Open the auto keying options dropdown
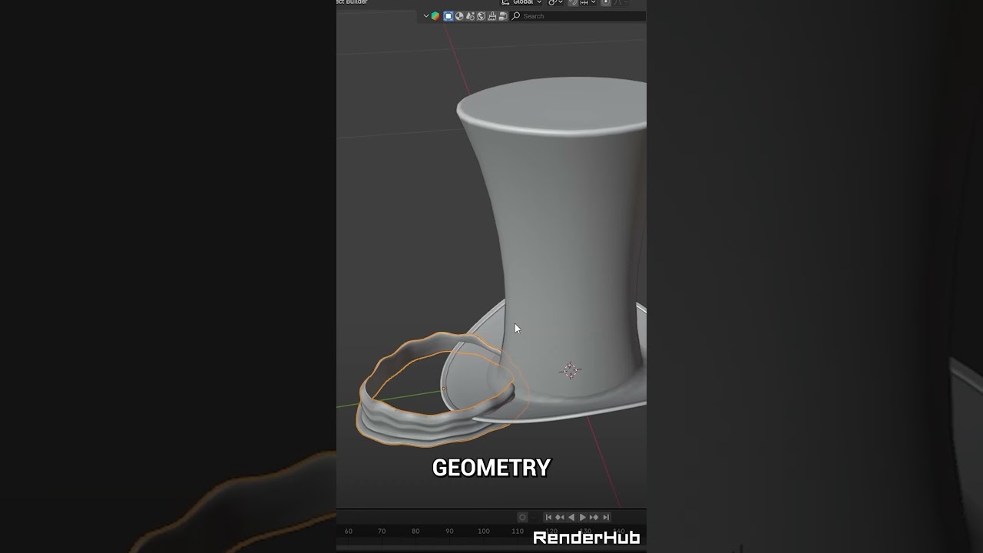Screen dimensions: 983x553 pos(534,518)
